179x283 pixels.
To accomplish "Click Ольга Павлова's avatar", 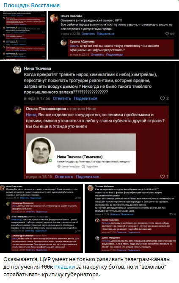I will 54,18.
